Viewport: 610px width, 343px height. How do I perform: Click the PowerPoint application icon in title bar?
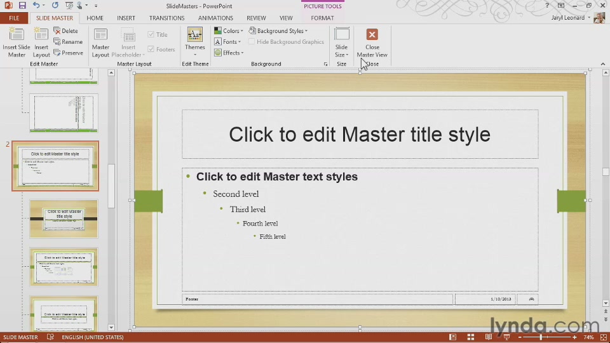click(8, 6)
